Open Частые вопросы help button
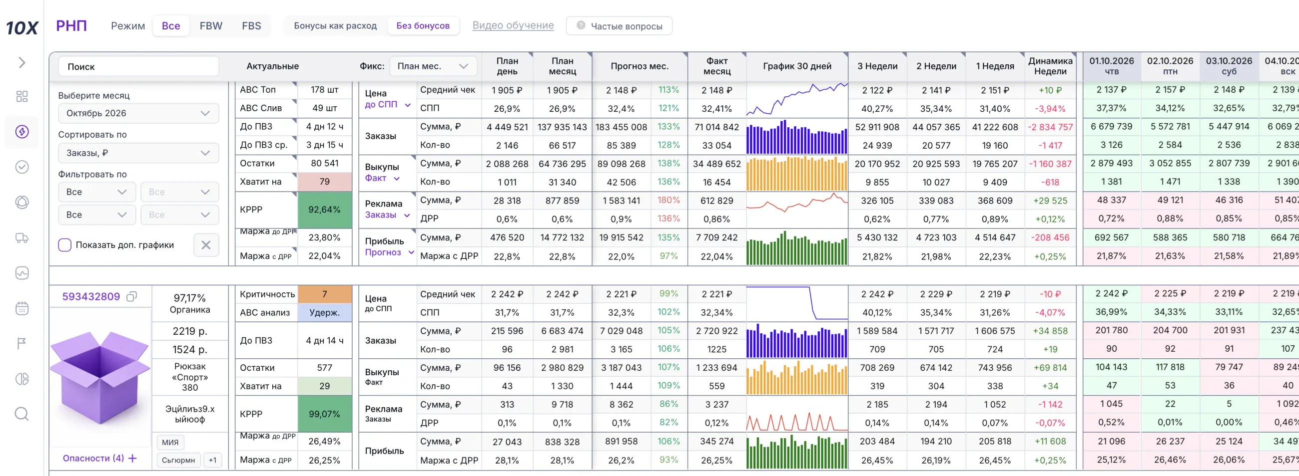 (x=619, y=26)
